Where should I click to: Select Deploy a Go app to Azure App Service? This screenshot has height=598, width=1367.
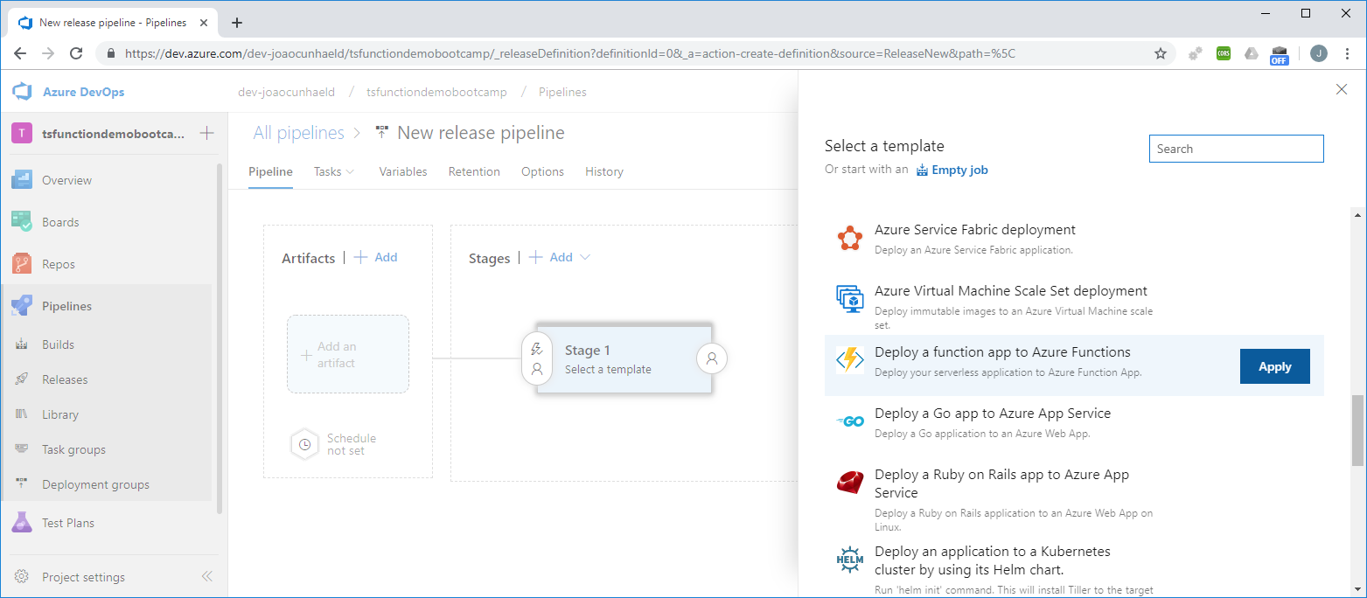(993, 414)
